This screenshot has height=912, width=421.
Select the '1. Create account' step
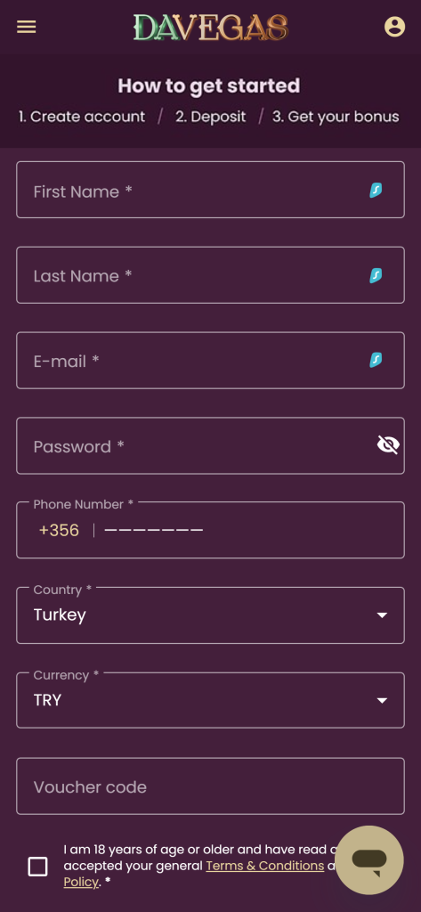[x=81, y=117]
